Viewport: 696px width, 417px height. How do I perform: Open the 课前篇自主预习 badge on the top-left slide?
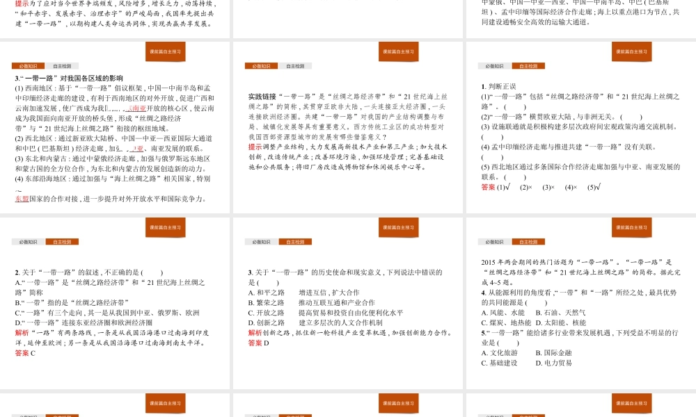[167, 51]
